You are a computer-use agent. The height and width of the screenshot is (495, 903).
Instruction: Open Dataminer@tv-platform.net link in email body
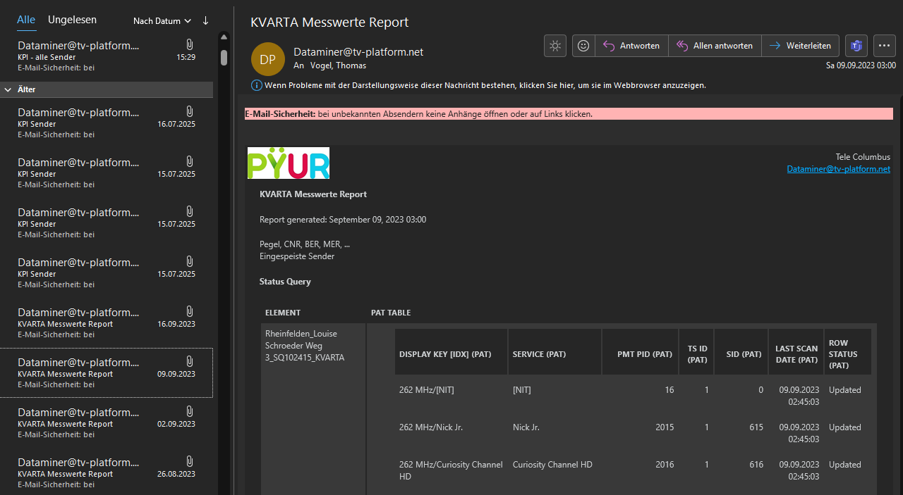(839, 169)
